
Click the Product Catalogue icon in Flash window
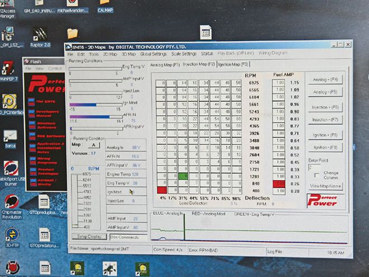click(x=33, y=172)
